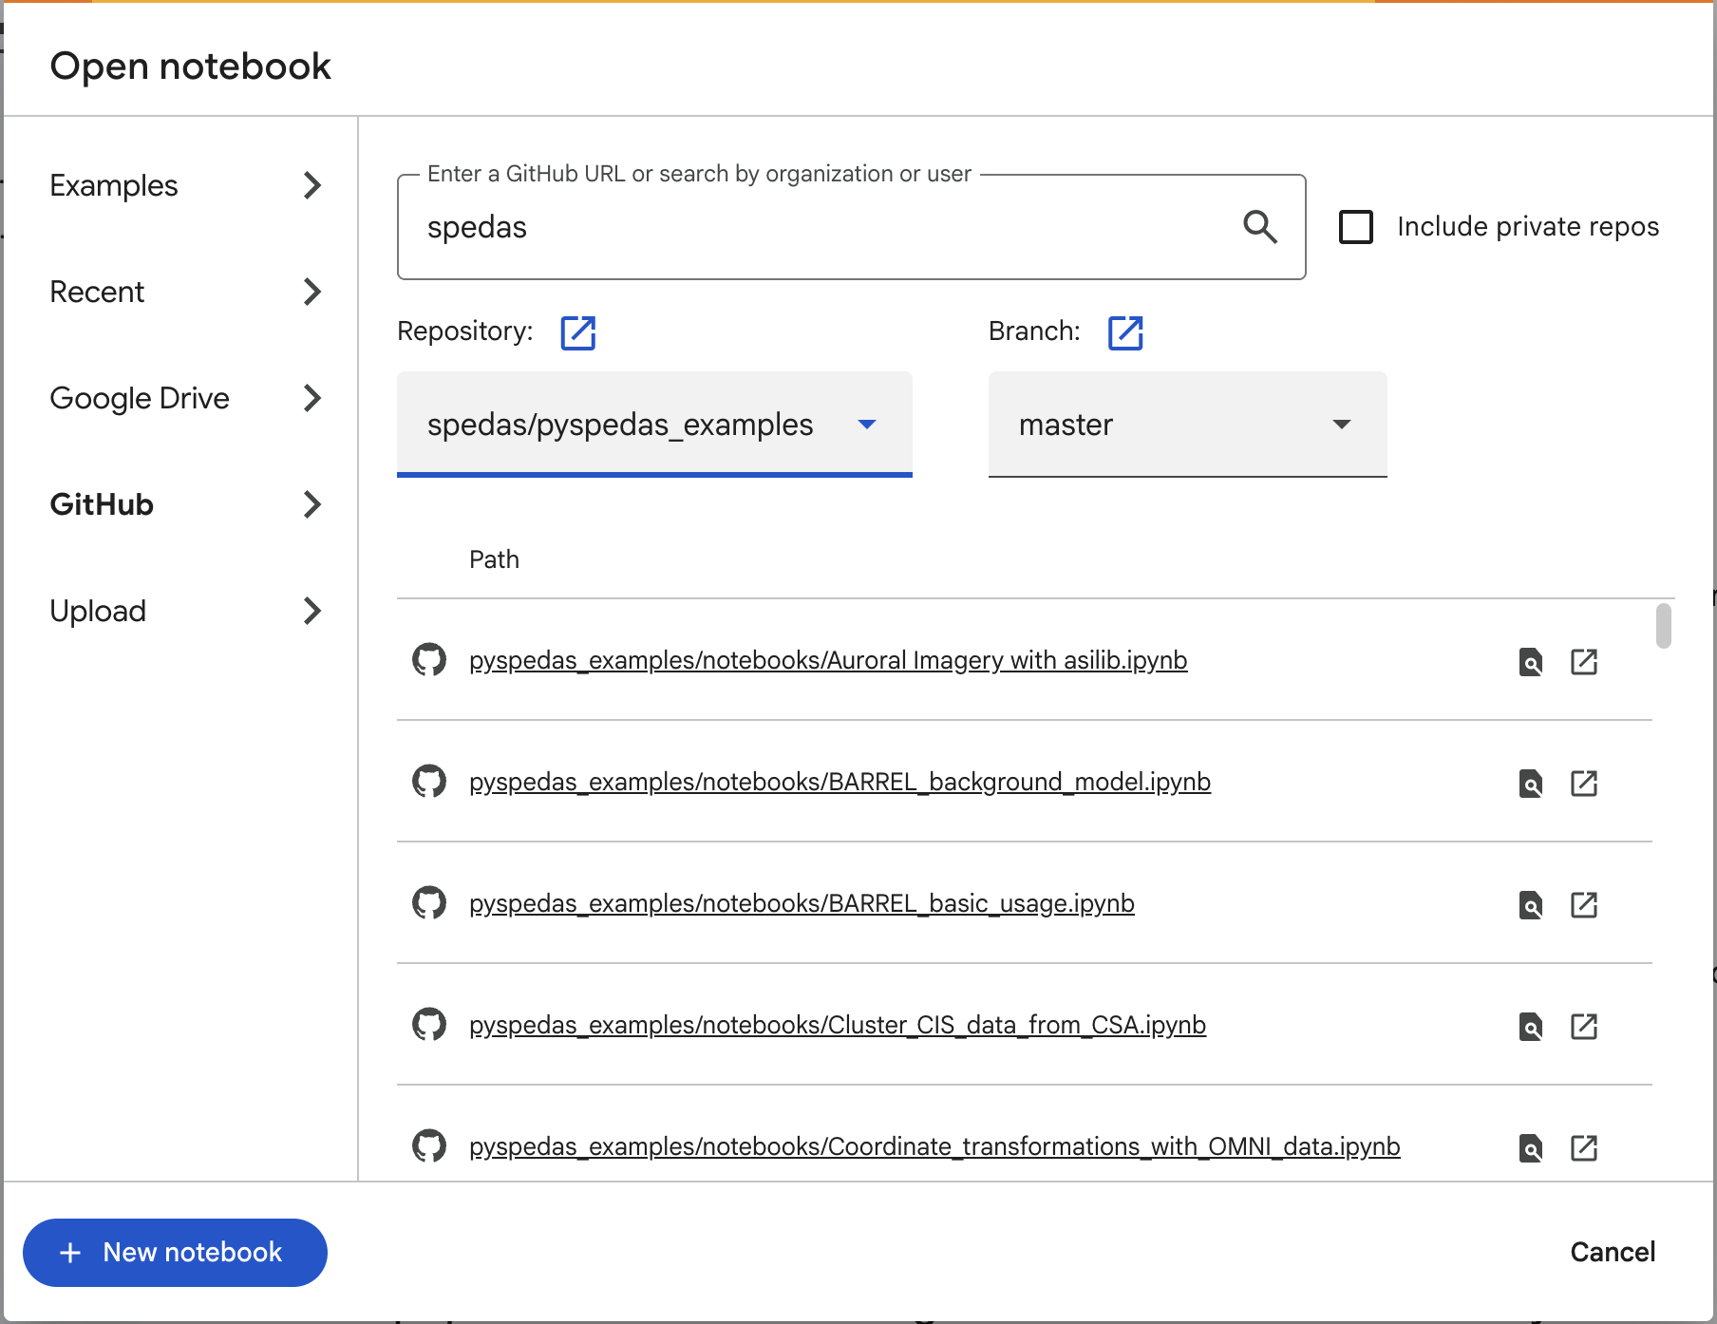Click the notebook list scrollbar thumb
1717x1324 pixels.
click(x=1663, y=626)
